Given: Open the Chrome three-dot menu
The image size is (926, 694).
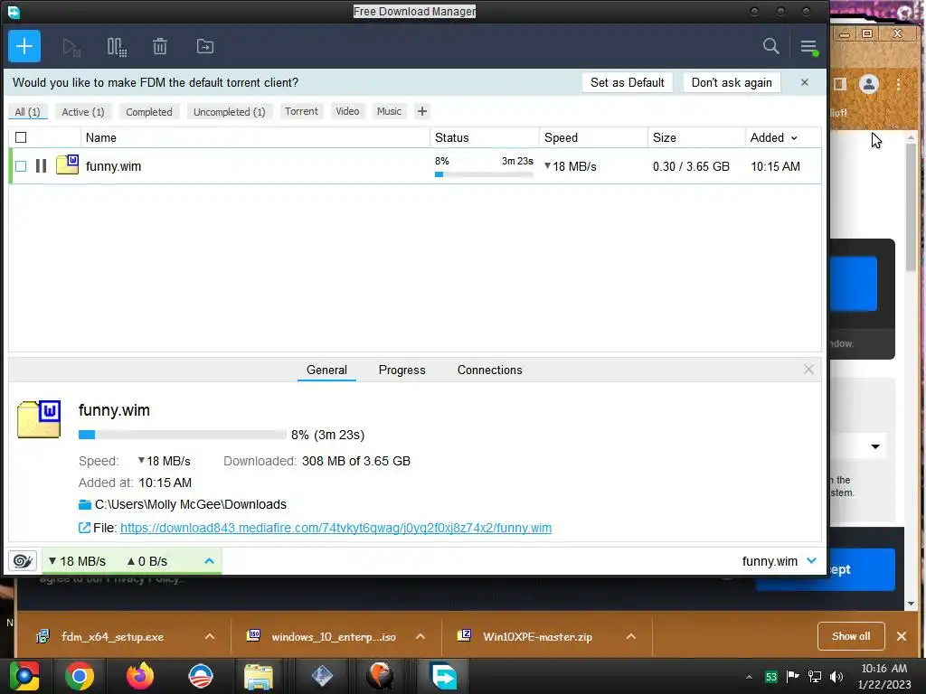Looking at the screenshot, I should pyautogui.click(x=898, y=84).
